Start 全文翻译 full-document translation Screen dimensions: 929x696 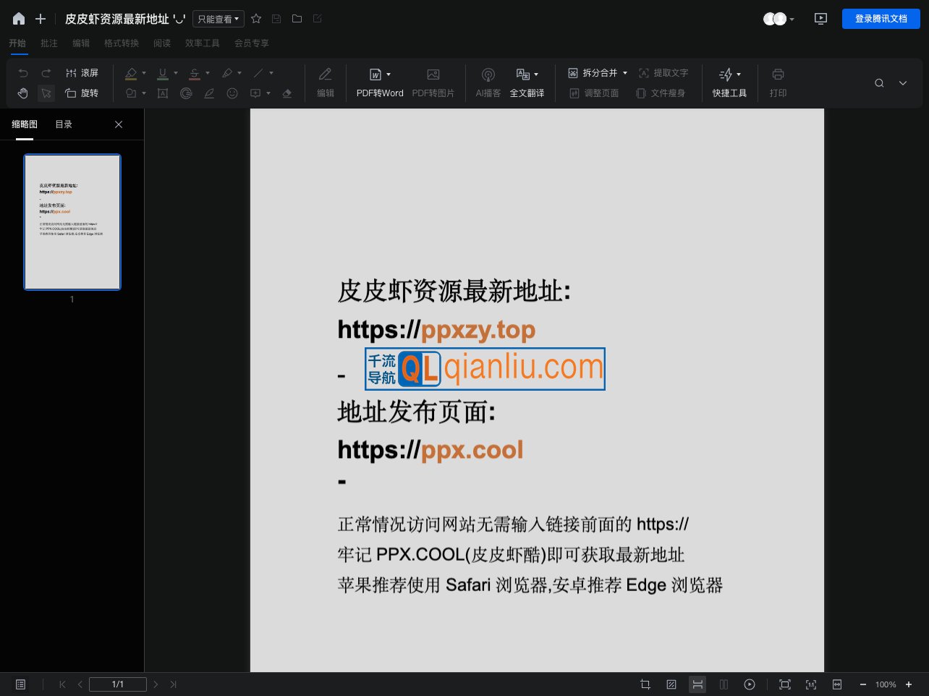pos(527,82)
